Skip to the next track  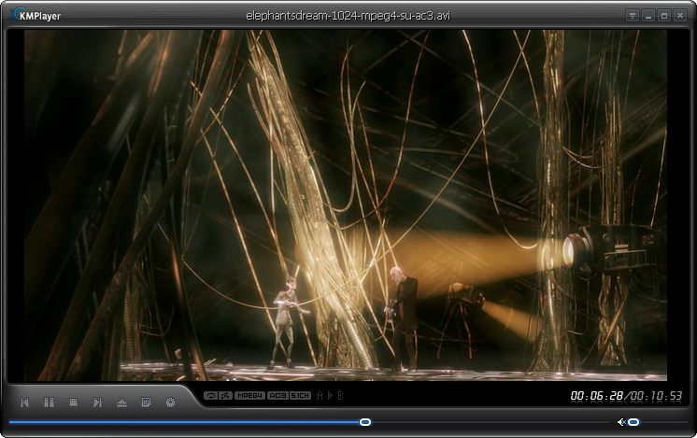pos(98,403)
